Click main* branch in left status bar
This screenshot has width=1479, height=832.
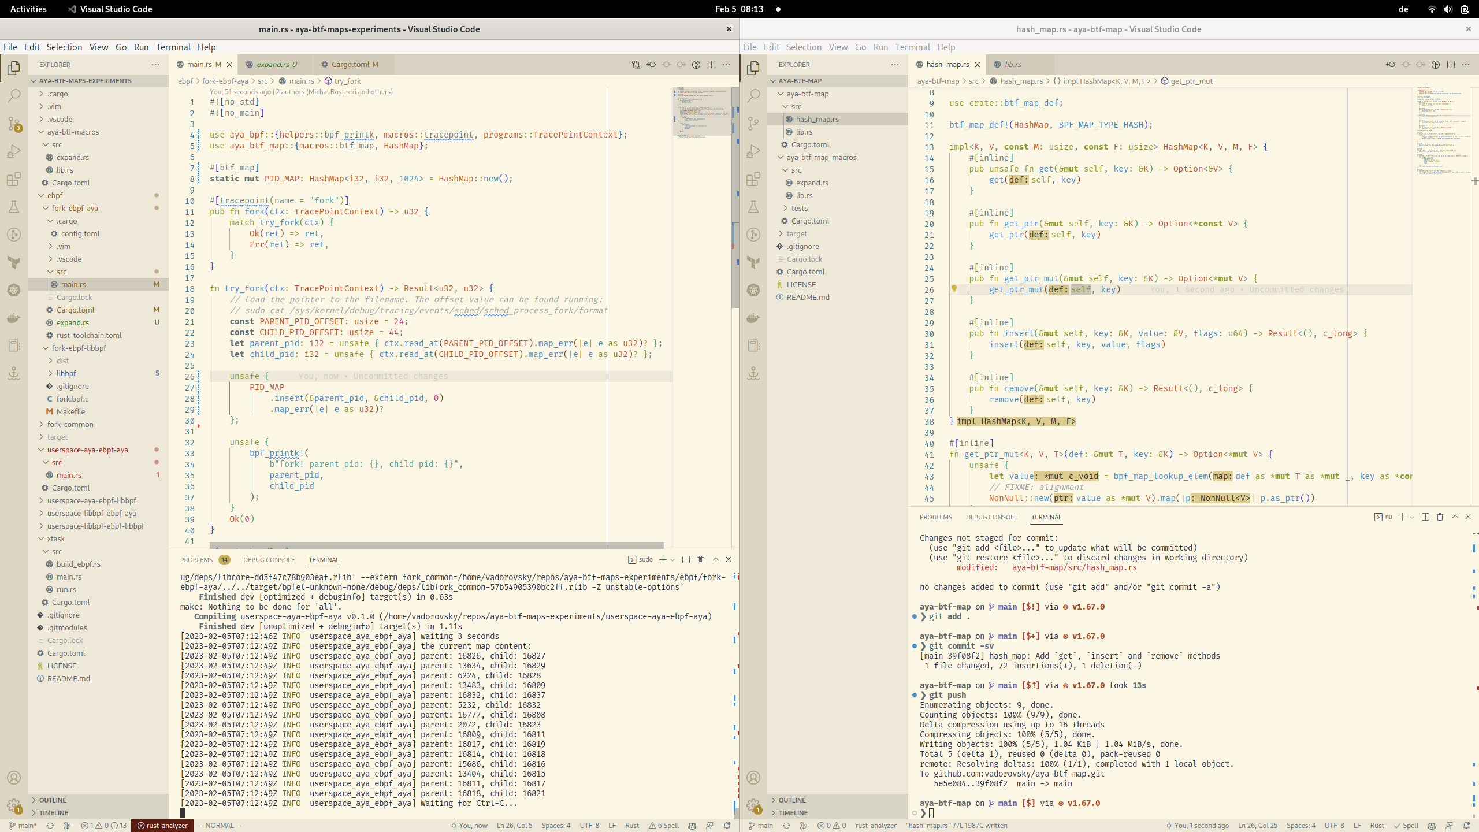point(23,826)
